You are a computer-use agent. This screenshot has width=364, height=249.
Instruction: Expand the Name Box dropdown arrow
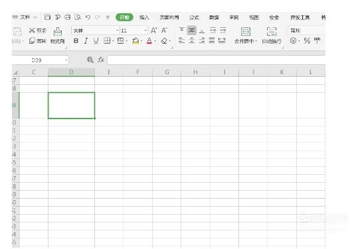(x=66, y=60)
